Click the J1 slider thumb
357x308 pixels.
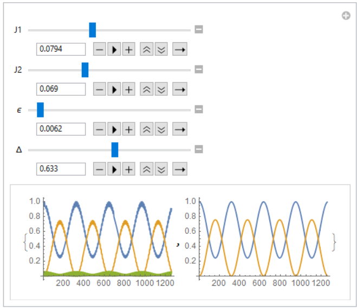tap(93, 30)
